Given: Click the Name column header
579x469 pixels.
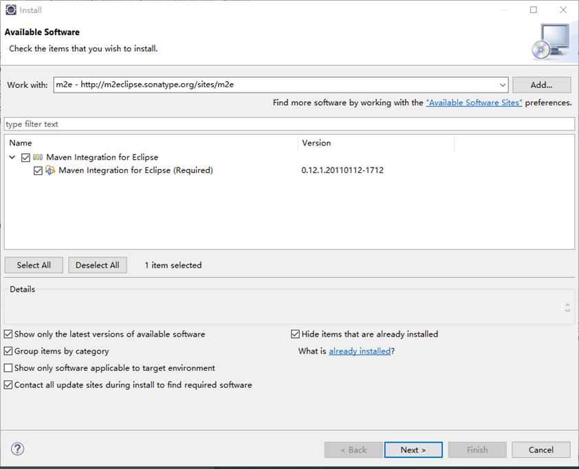Looking at the screenshot, I should (151, 143).
